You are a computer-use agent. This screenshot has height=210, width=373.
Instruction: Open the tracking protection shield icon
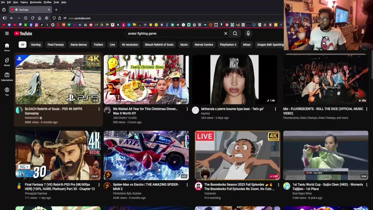(x=54, y=18)
